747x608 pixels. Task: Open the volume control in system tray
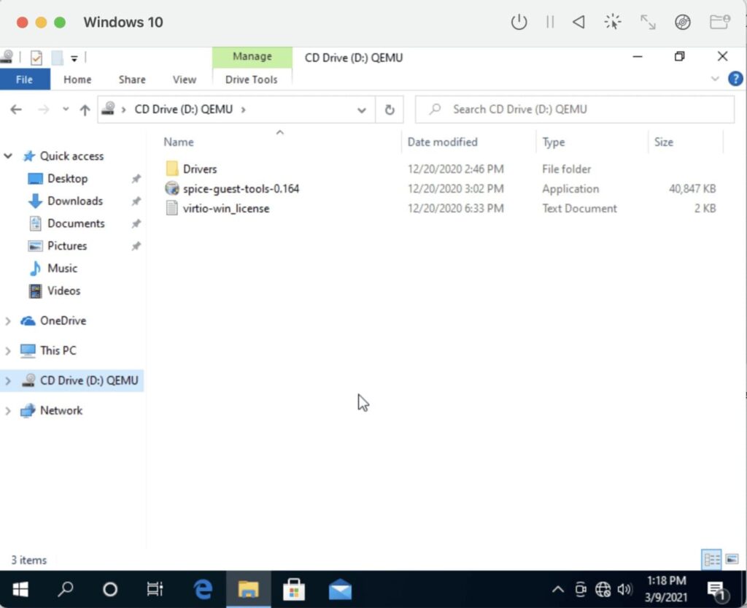click(625, 589)
